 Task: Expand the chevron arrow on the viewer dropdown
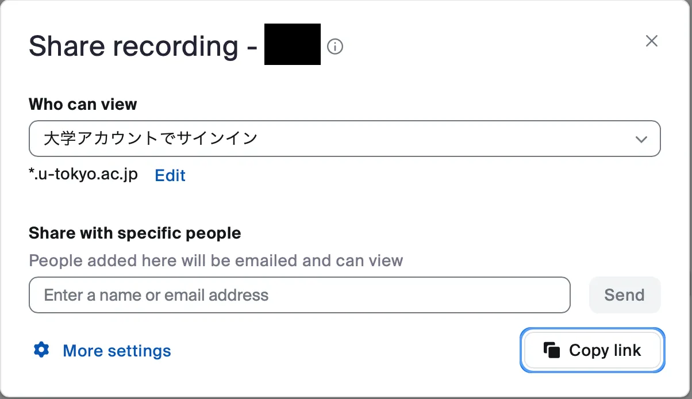tap(641, 139)
